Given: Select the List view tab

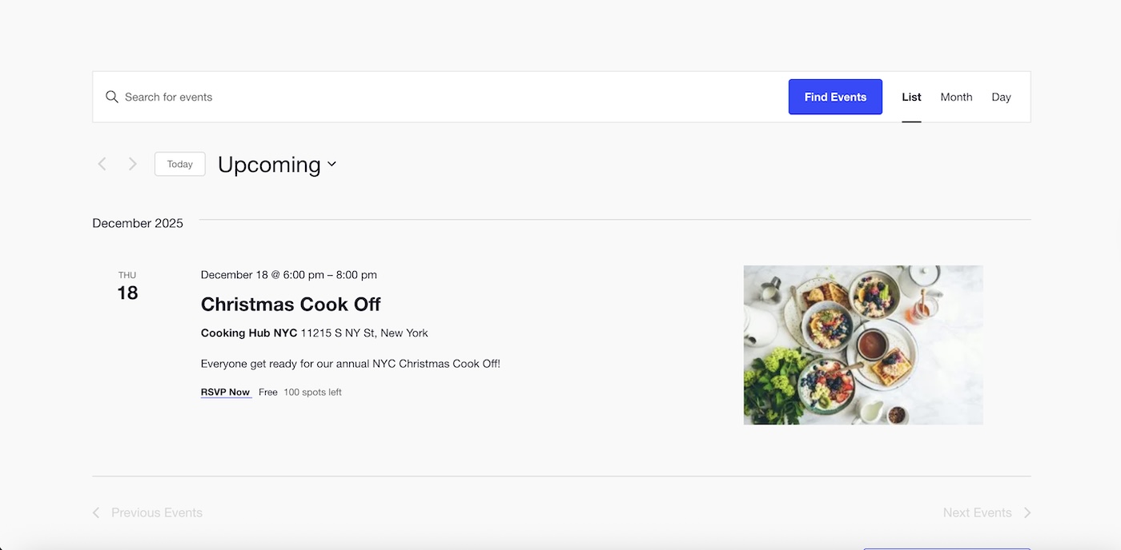Looking at the screenshot, I should coord(911,97).
